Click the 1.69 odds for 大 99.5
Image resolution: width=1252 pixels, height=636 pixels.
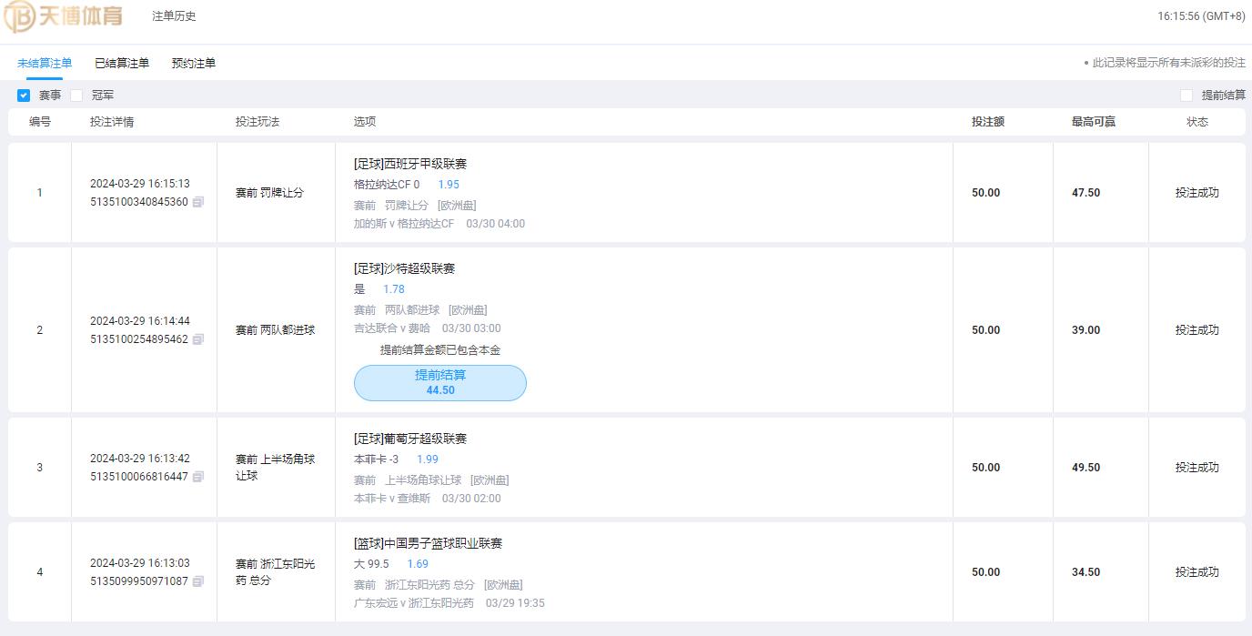point(418,564)
